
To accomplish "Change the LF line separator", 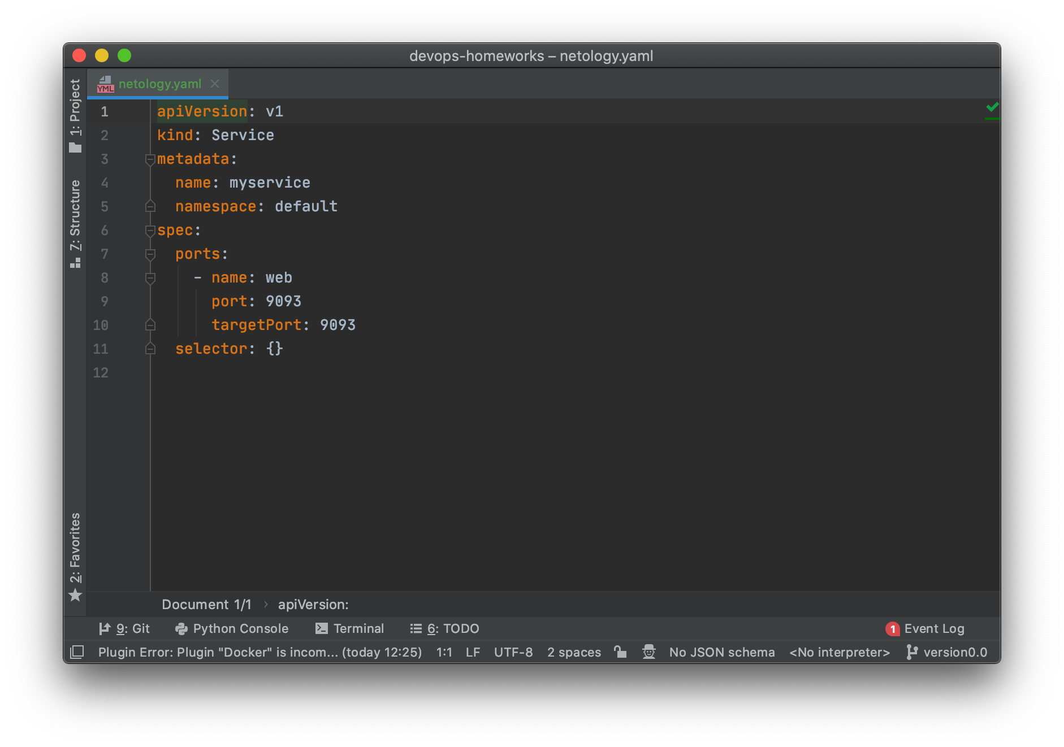I will [x=473, y=652].
